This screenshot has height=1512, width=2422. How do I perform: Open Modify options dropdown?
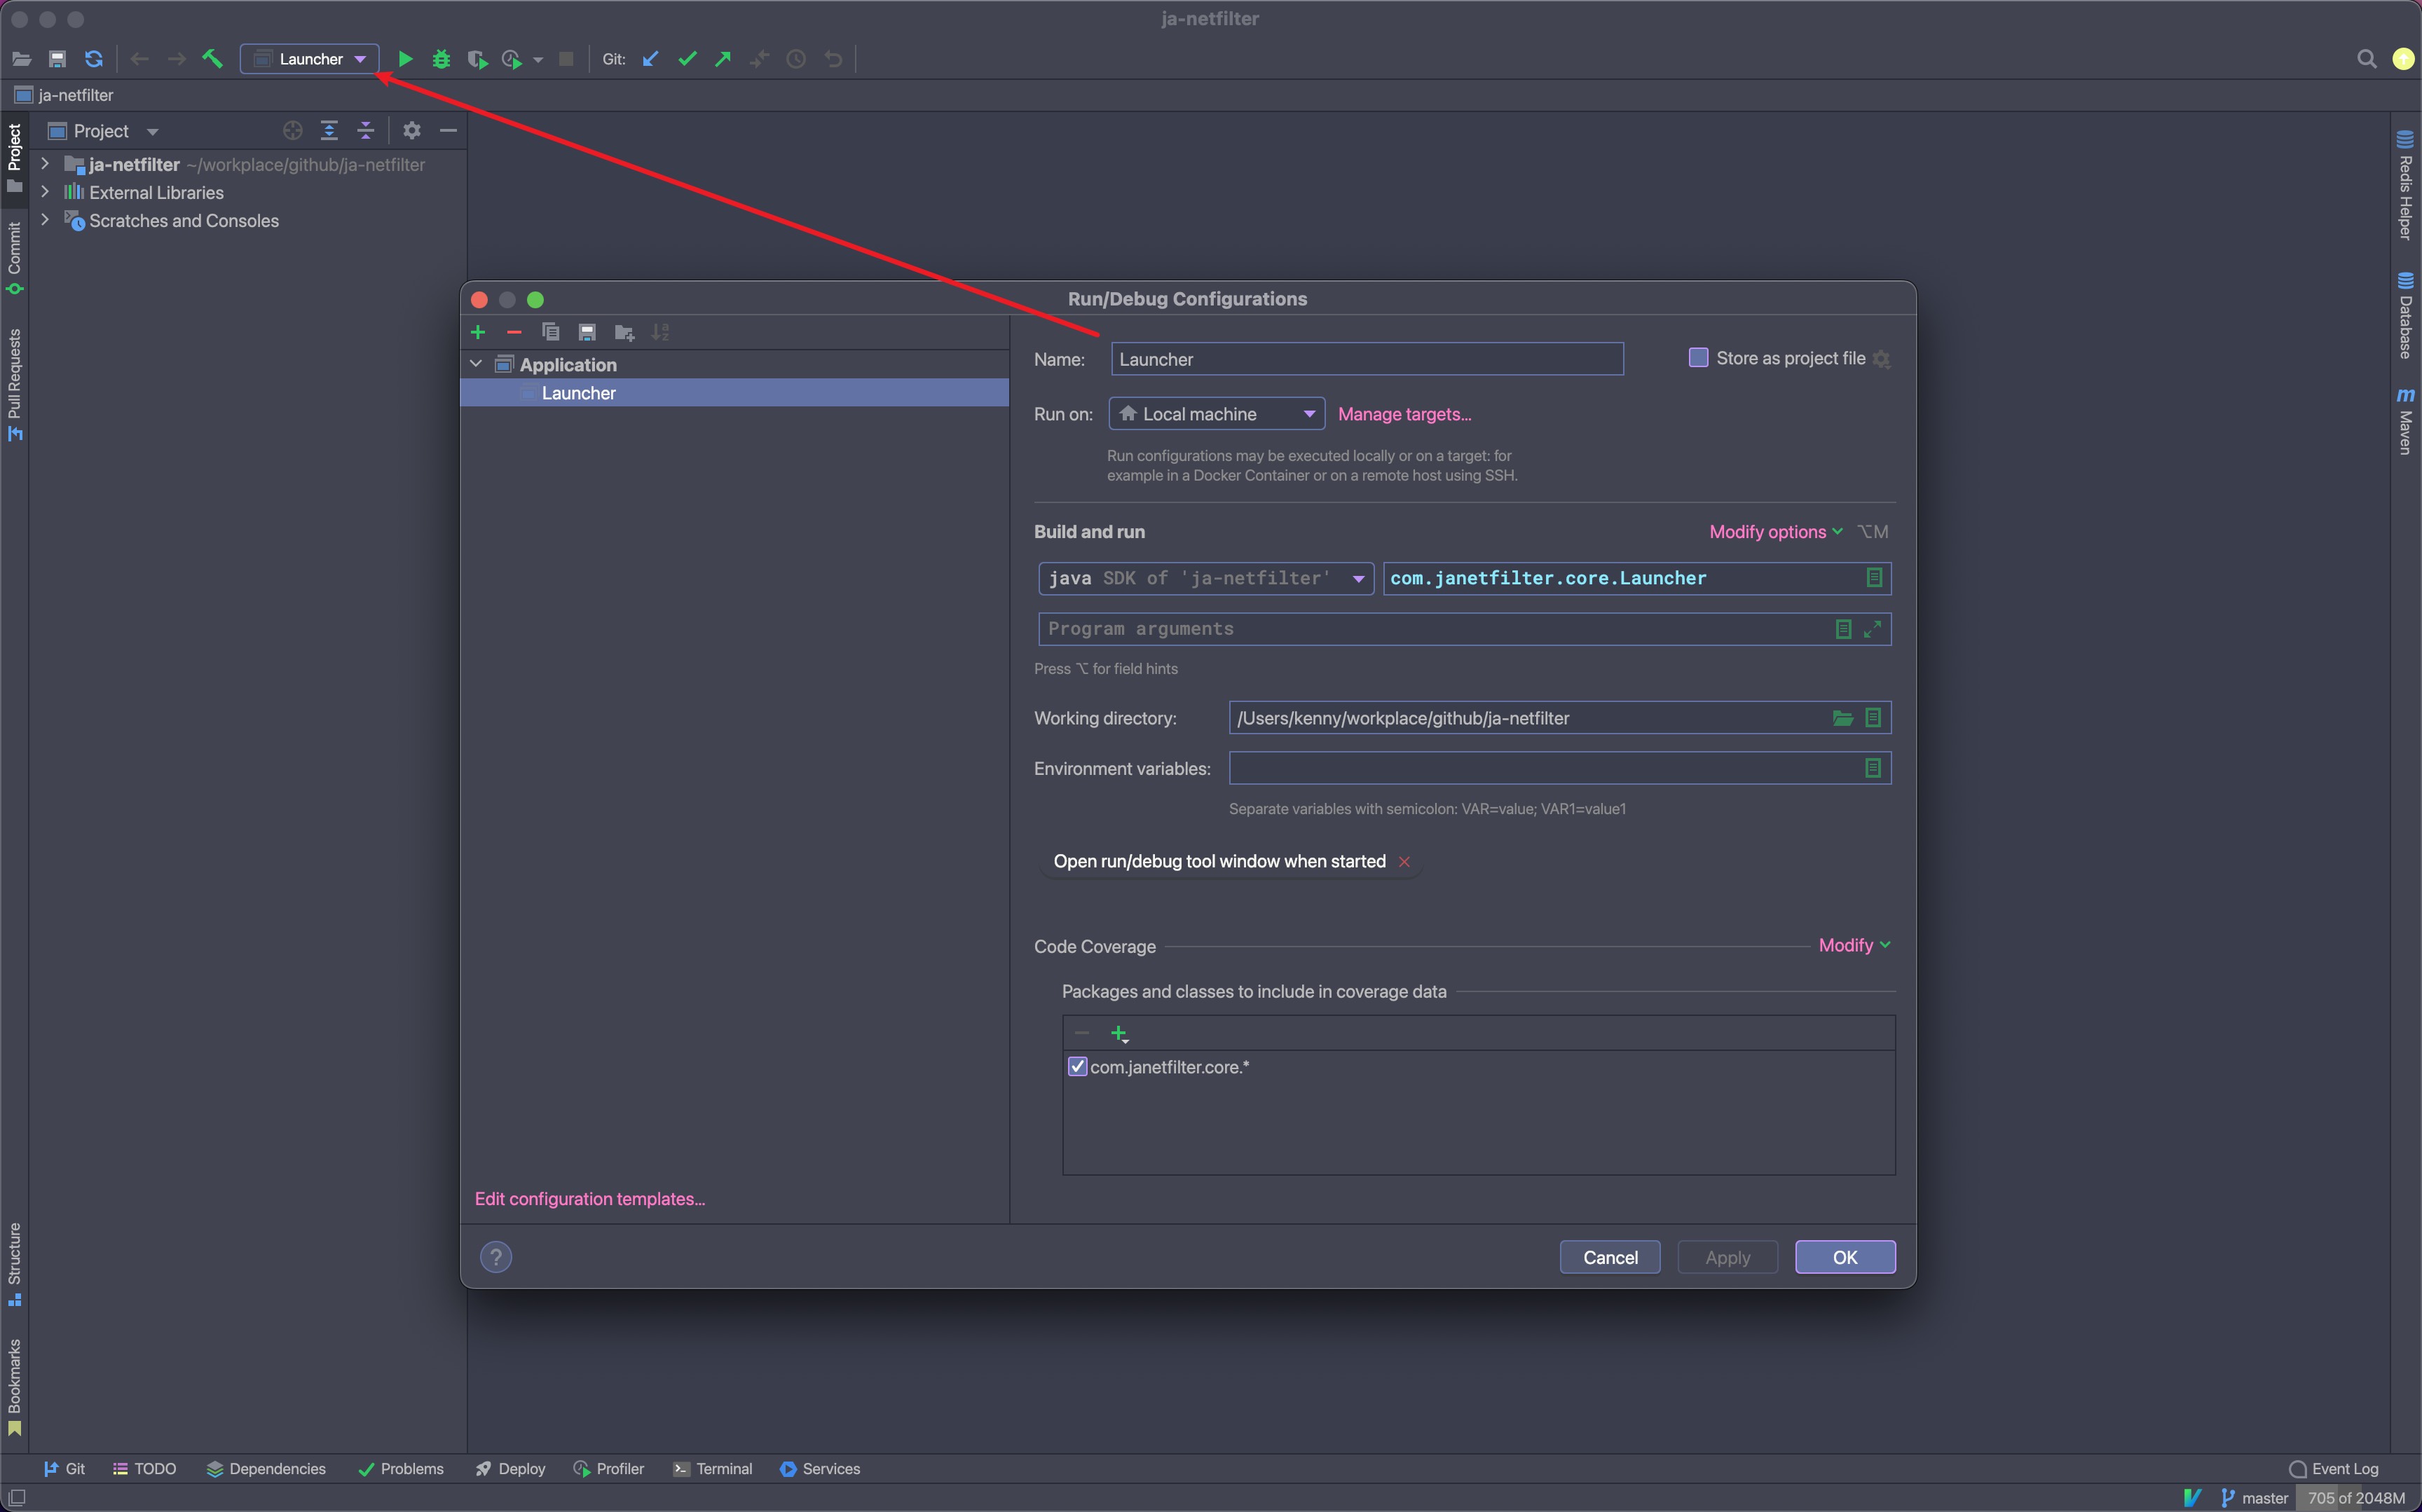click(1776, 532)
